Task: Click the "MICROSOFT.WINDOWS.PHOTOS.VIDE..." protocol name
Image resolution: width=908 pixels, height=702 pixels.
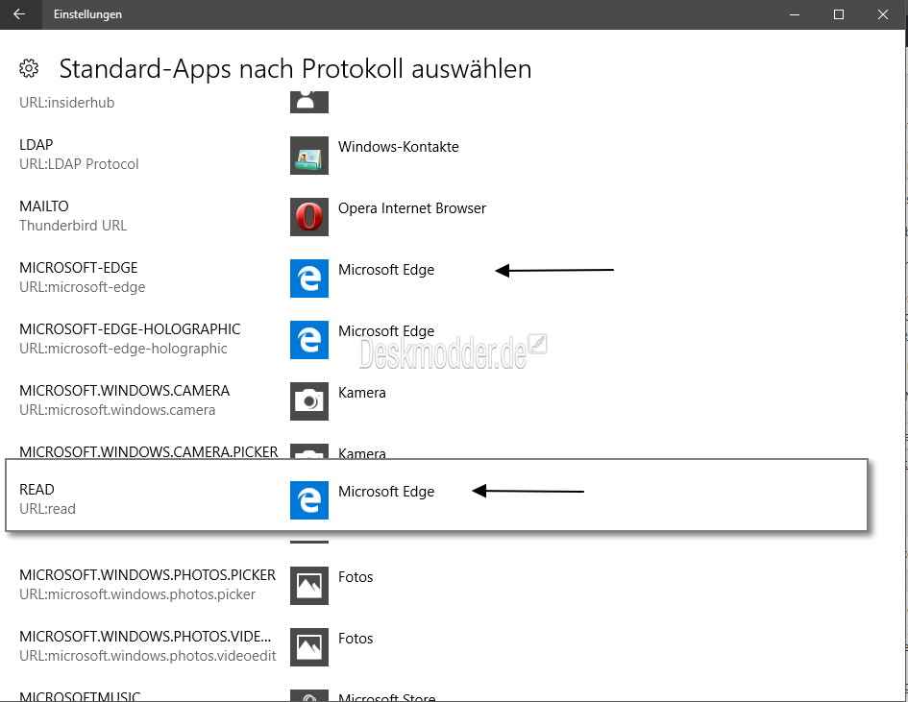Action: tap(145, 637)
